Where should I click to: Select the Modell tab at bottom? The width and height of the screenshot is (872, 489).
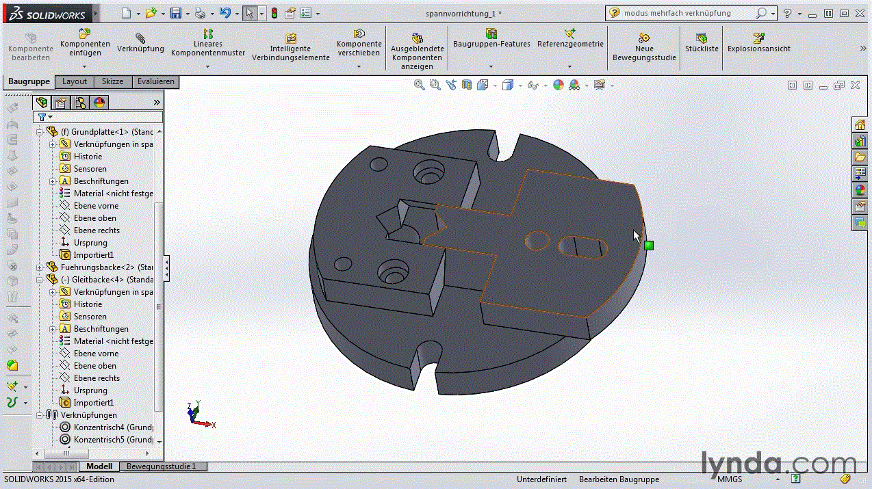coord(99,466)
